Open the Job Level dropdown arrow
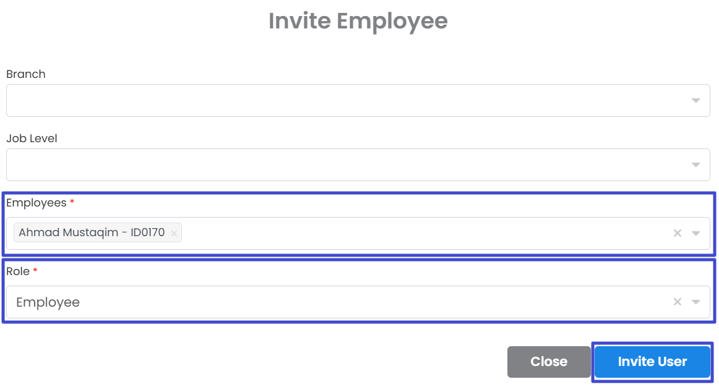 coord(696,164)
